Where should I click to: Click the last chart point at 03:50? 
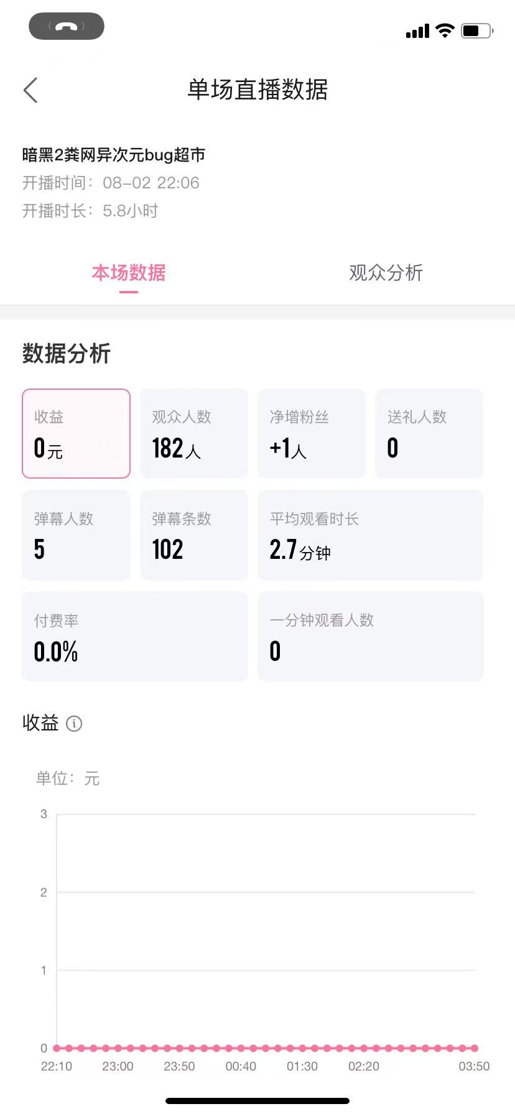[475, 1048]
